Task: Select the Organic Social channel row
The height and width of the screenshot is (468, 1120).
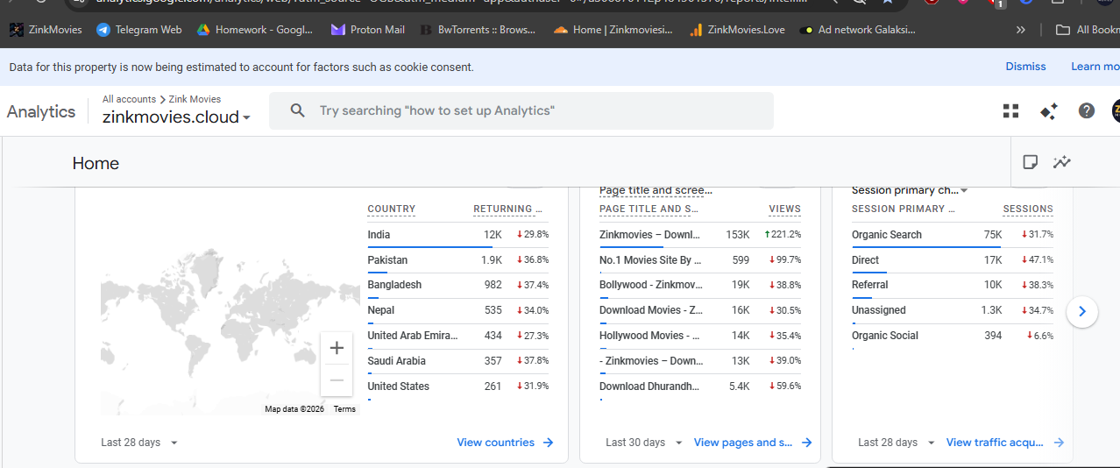Action: click(x=953, y=336)
